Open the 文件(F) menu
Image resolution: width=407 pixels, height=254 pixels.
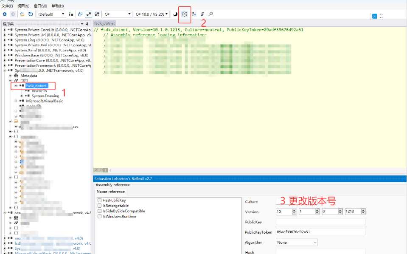[7, 6]
